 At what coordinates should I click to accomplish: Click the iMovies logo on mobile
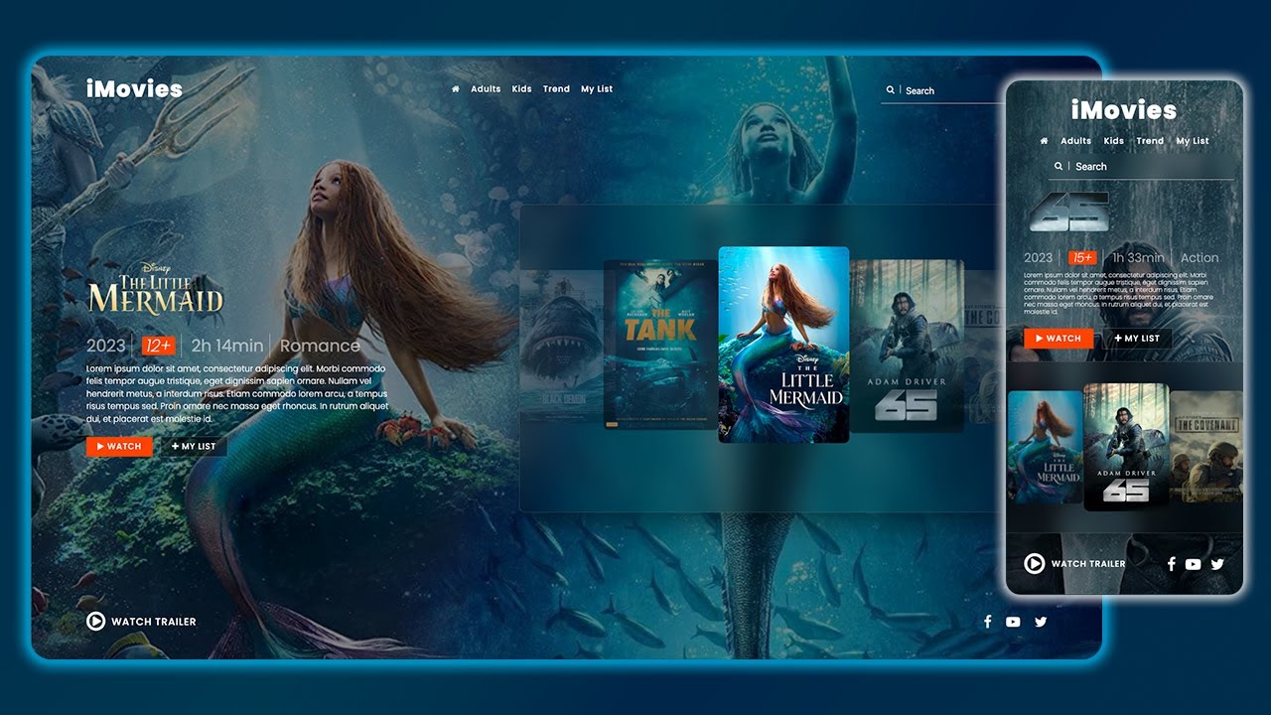pyautogui.click(x=1124, y=110)
